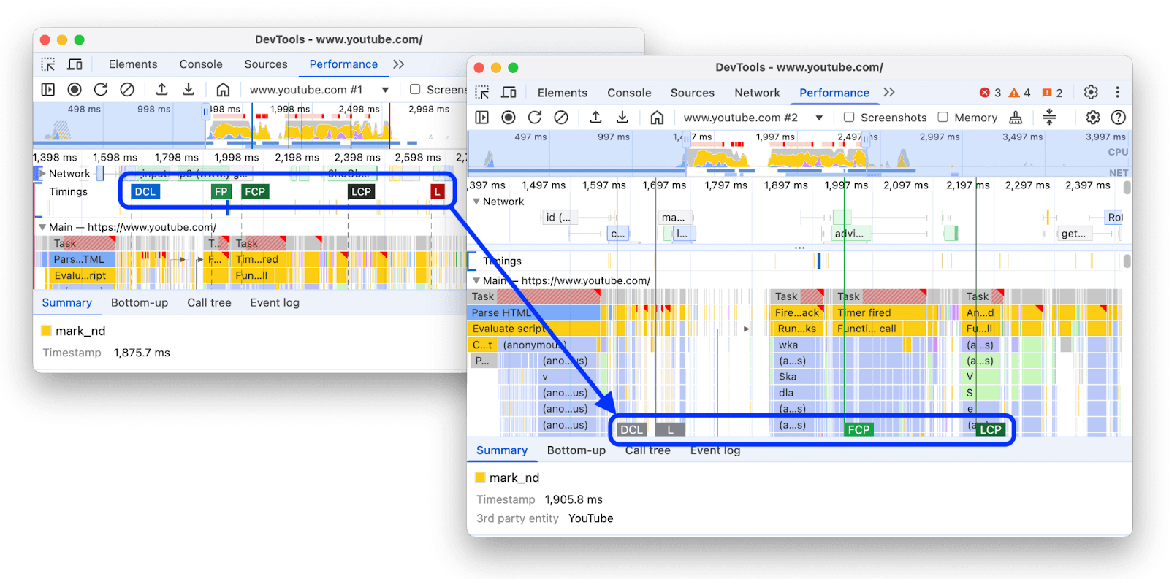Open the help icon in the performance toolbar
This screenshot has height=579, width=1169.
point(1118,118)
